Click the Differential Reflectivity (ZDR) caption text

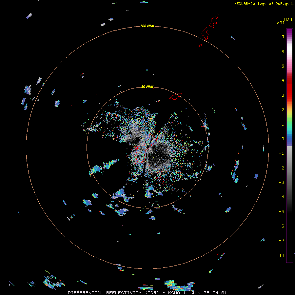(113, 293)
